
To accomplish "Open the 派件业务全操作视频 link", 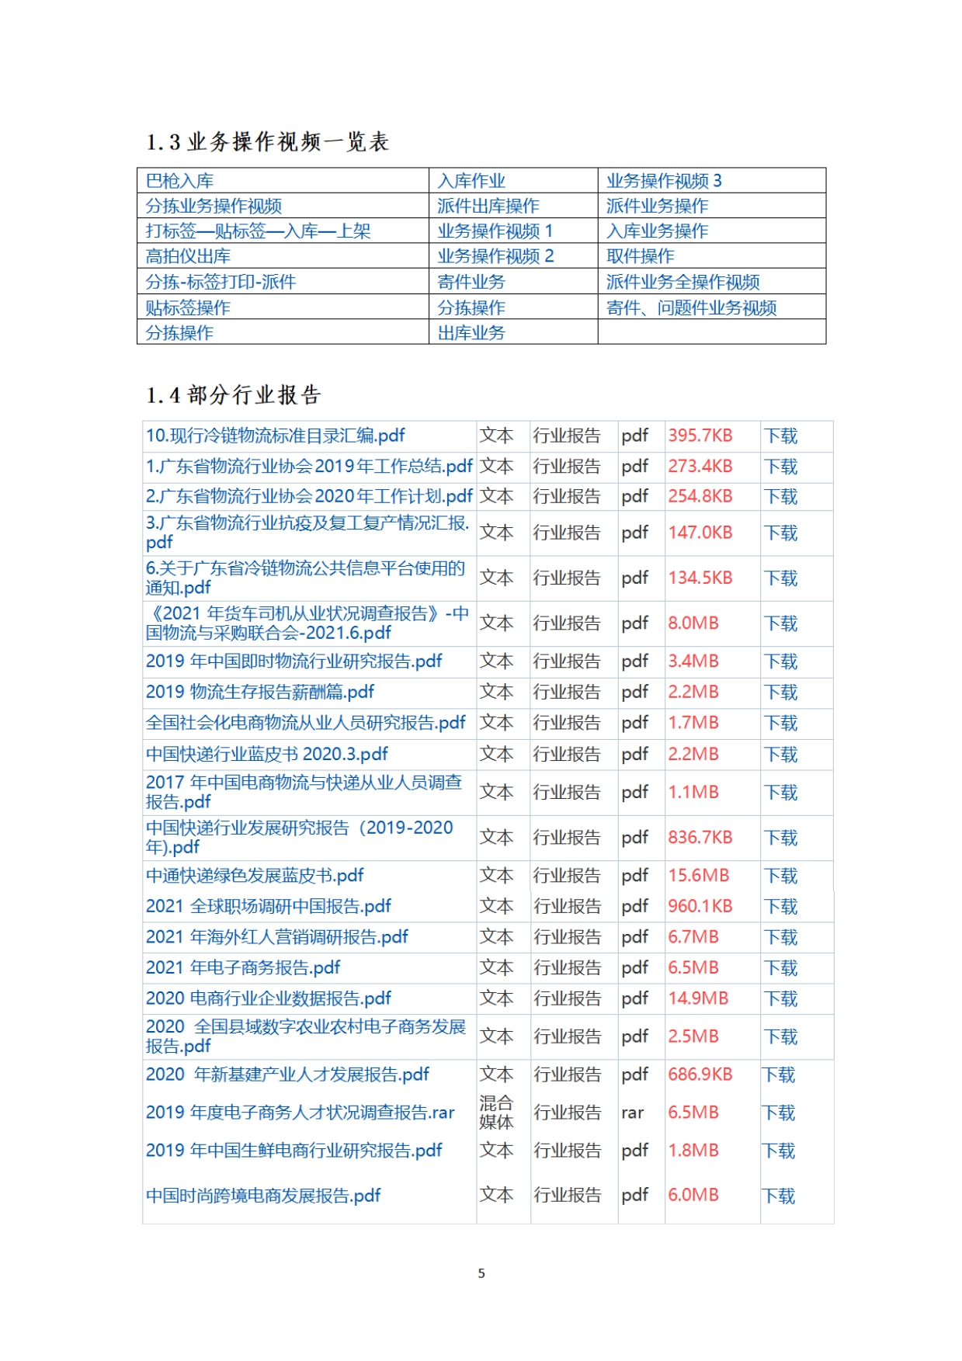I will [x=682, y=282].
